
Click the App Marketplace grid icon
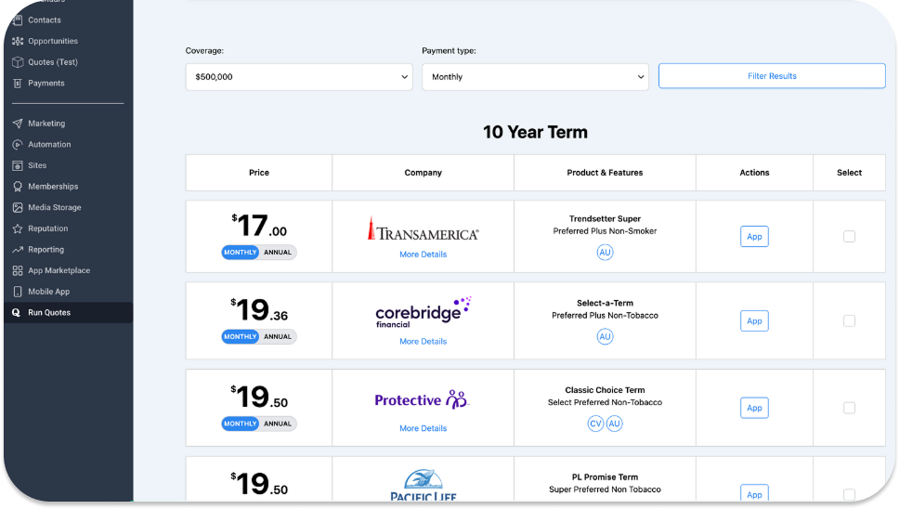18,270
